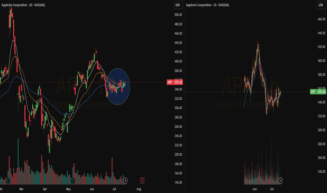Click 460.00 on the 1h chart price axis
327x193 pixels.
click(321, 19)
